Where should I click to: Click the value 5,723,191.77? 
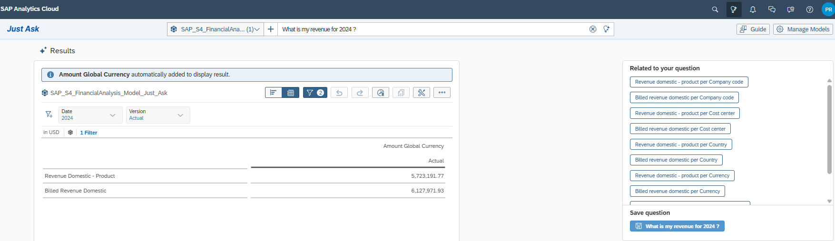[427, 176]
